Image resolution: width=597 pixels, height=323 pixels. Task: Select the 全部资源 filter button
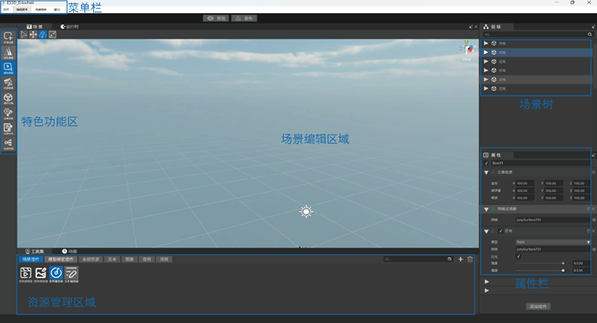(91, 259)
